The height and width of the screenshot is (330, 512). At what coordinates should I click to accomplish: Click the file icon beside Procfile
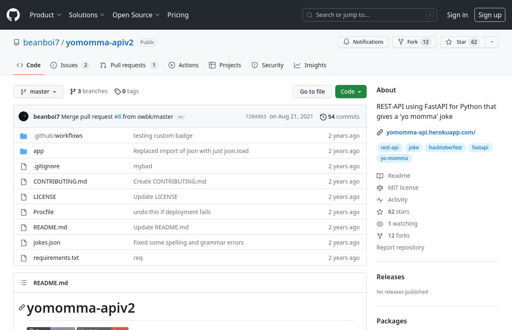(x=24, y=212)
